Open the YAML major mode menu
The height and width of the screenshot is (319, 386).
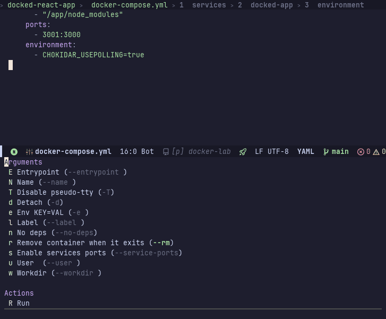pos(306,152)
